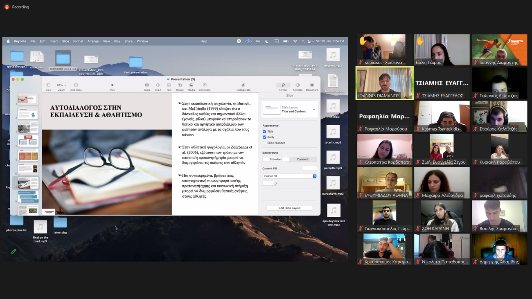Select Ελένη Γάιρου participant video tile
Image resolution: width=532 pixels, height=299 pixels.
point(442,50)
